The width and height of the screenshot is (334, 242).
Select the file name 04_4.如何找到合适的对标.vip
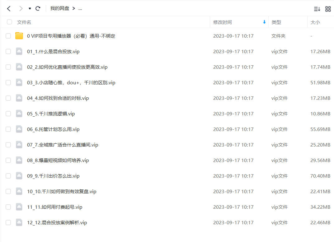click(58, 98)
